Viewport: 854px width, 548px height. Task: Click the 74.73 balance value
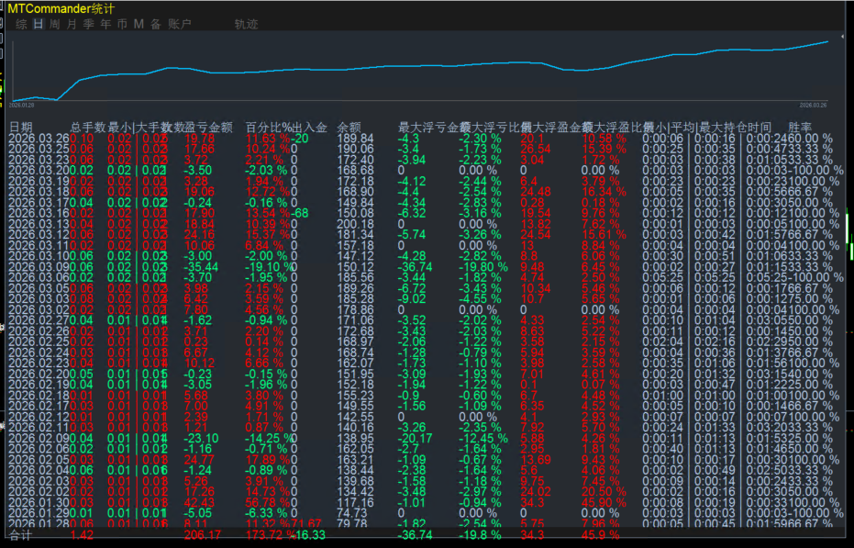tap(352, 513)
